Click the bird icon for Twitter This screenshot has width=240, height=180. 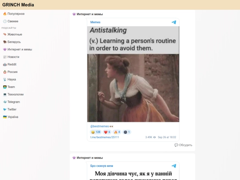click(5, 109)
